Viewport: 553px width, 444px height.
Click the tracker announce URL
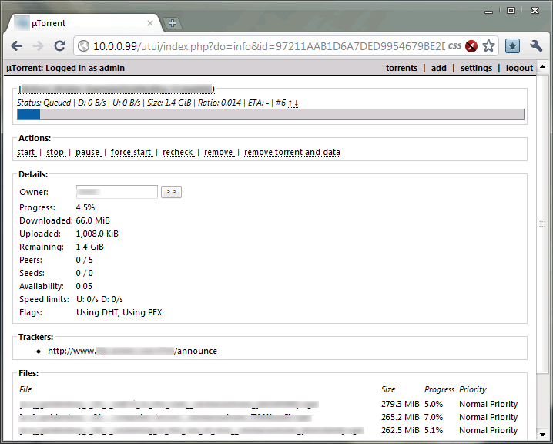(132, 351)
